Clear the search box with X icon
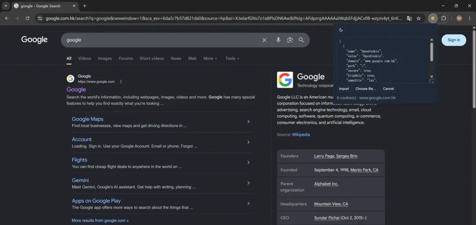Viewport: 476px width, 225px height. coord(264,40)
